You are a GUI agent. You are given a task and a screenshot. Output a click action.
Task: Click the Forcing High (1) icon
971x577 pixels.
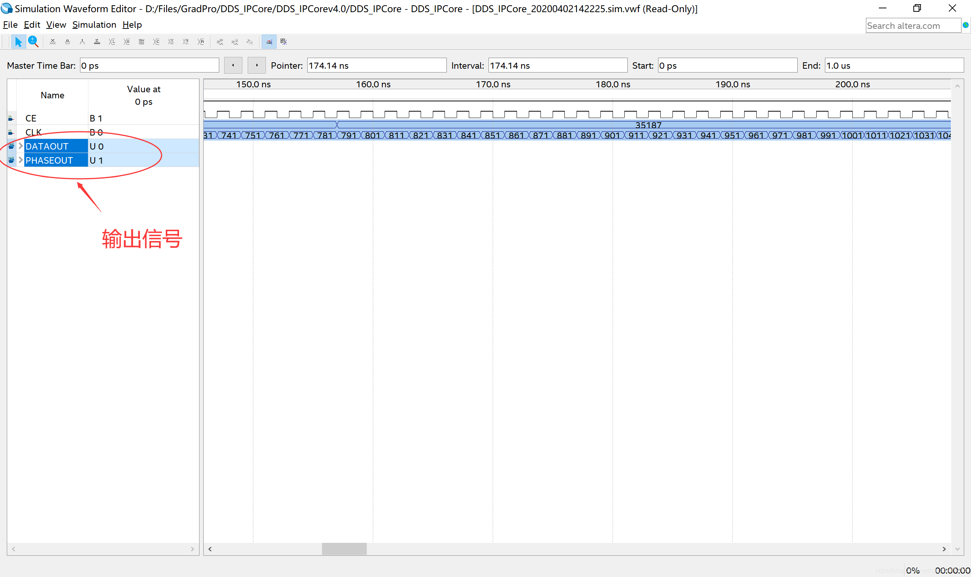click(x=82, y=42)
